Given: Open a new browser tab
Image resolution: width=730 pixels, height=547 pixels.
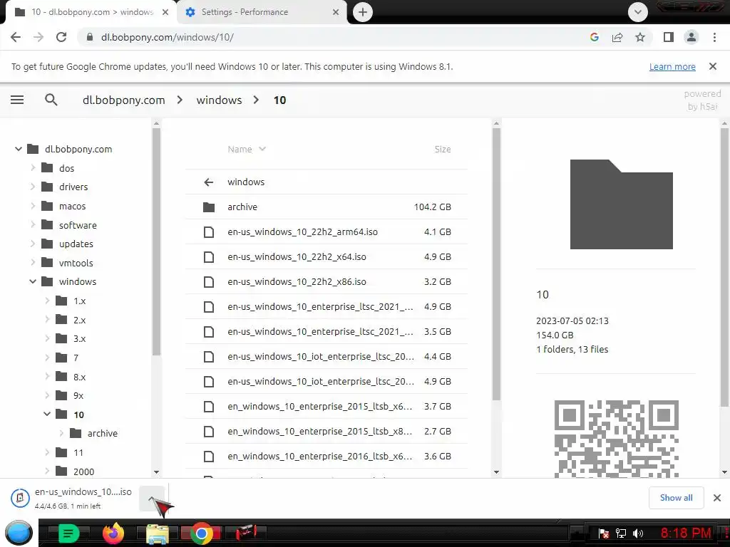Looking at the screenshot, I should 363,12.
